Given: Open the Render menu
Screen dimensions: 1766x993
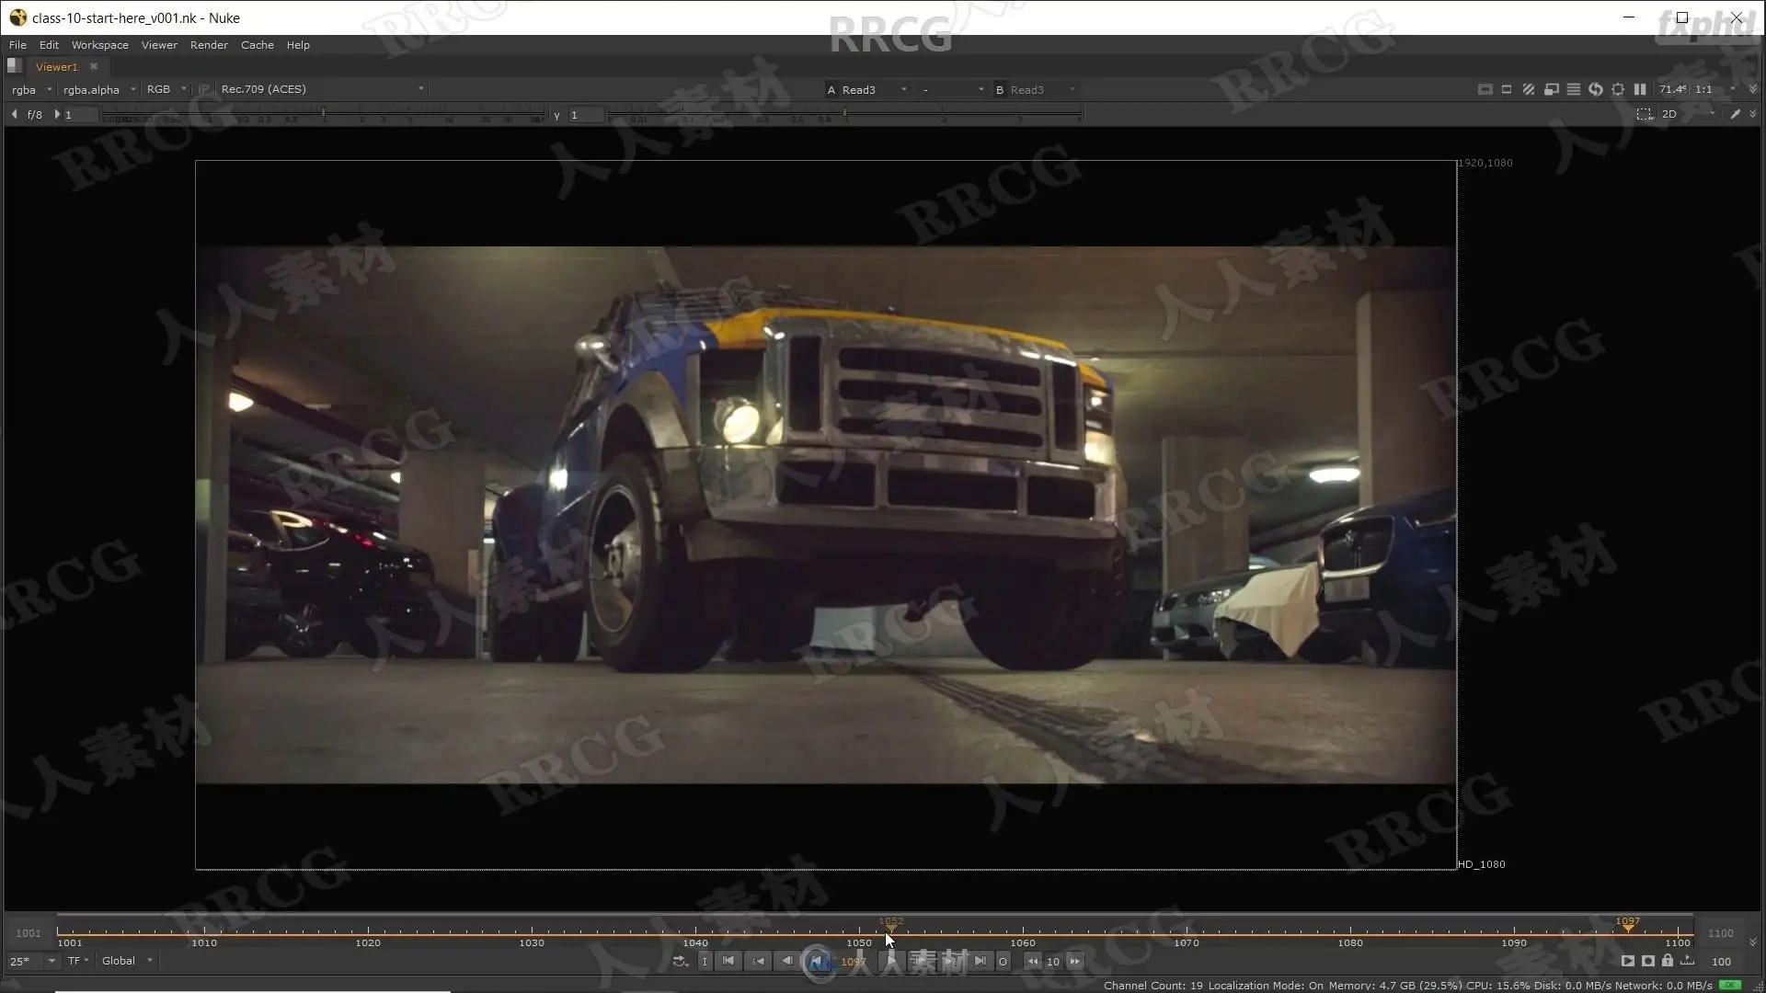Looking at the screenshot, I should pyautogui.click(x=209, y=45).
